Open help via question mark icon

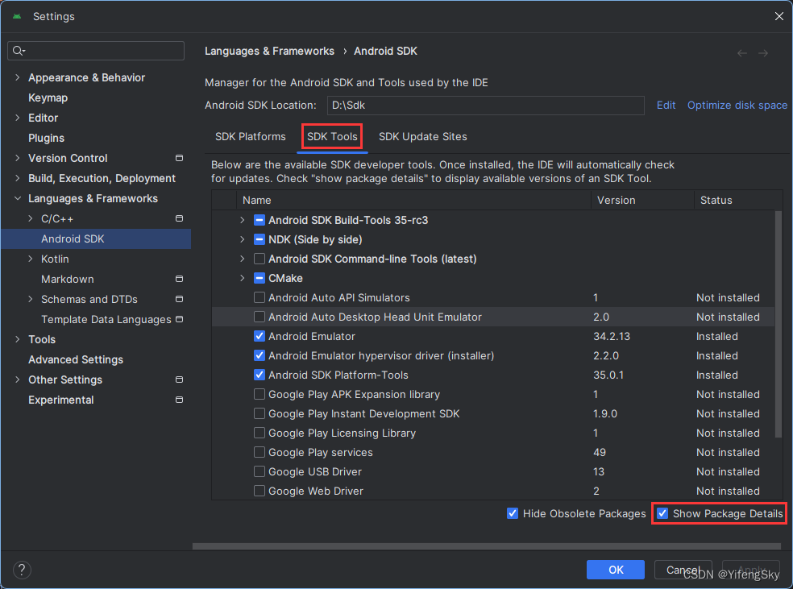coord(22,570)
